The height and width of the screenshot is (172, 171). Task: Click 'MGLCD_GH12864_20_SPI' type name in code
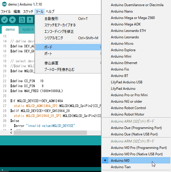43,116
